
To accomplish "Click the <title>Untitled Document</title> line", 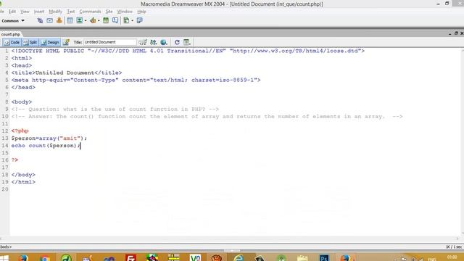I will tap(67, 72).
